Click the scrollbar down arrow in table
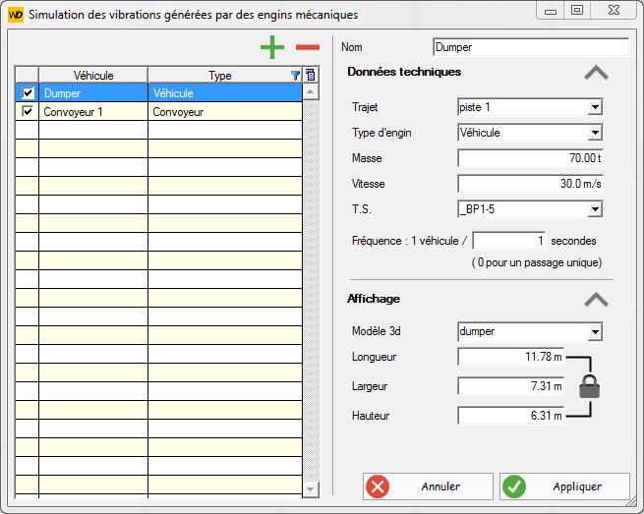 click(x=311, y=489)
